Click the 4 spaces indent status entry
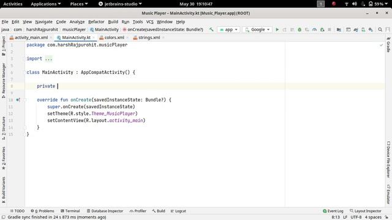The height and width of the screenshot is (220, 392). coord(373,218)
